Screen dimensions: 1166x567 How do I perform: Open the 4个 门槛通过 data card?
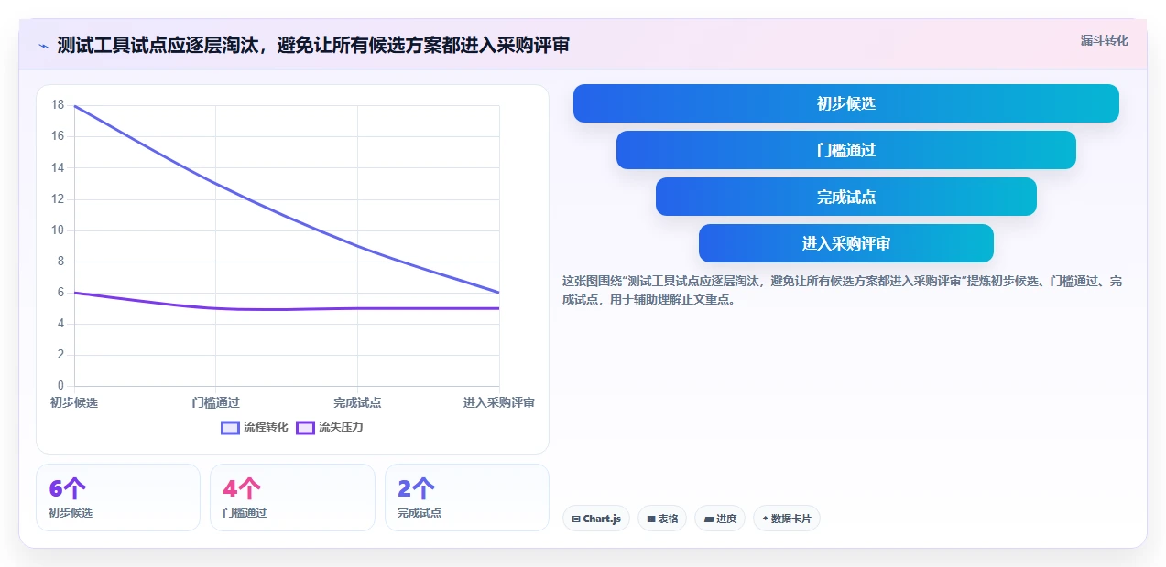coord(292,497)
